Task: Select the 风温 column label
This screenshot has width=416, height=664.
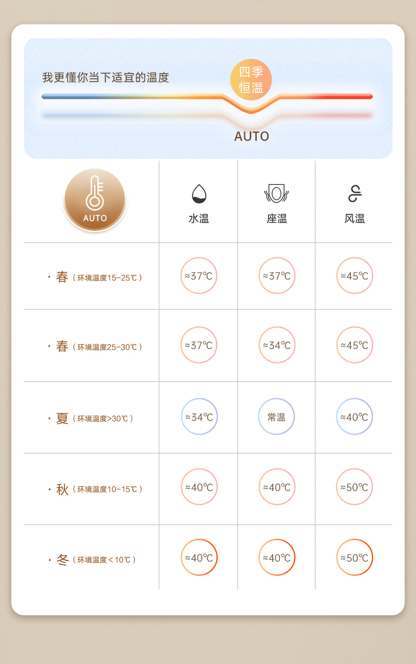Action: (355, 219)
